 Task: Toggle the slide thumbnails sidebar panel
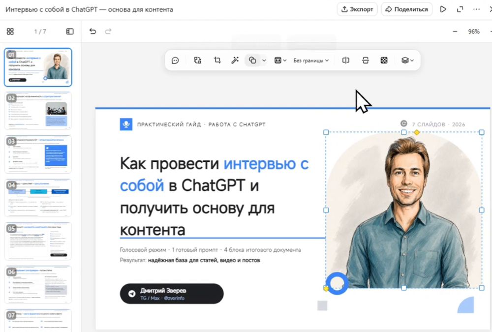coord(70,31)
